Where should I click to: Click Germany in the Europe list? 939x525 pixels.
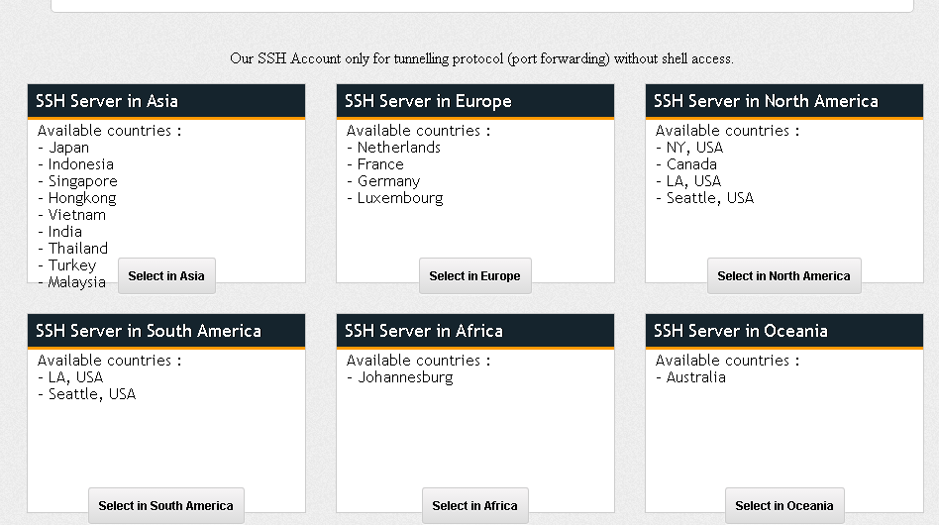point(388,181)
